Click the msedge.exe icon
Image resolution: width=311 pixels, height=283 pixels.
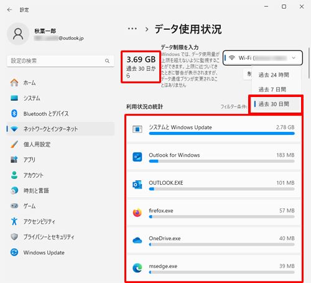(x=137, y=268)
